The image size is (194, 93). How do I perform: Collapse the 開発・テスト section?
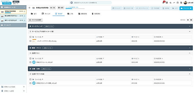pos(190,48)
